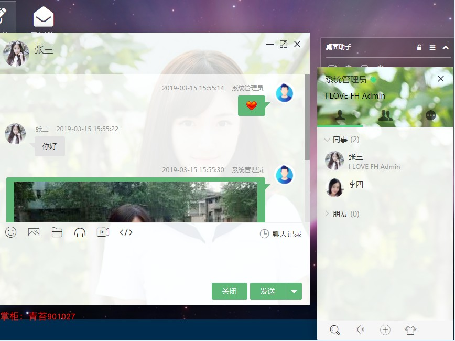
Task: Click the 关闭 button in chat
Action: (229, 291)
